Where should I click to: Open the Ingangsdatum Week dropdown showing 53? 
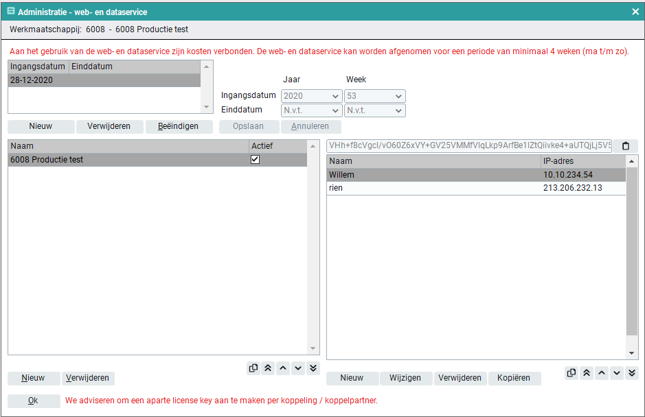tap(374, 97)
